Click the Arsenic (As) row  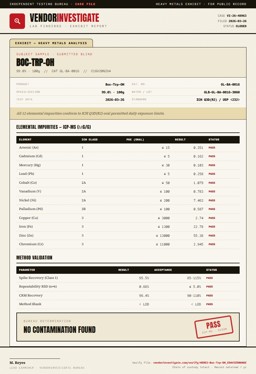(x=128, y=148)
